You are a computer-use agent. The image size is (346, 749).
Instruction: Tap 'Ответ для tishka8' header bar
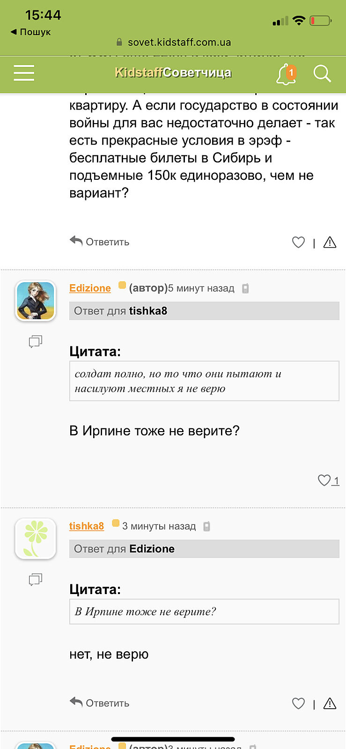click(204, 311)
